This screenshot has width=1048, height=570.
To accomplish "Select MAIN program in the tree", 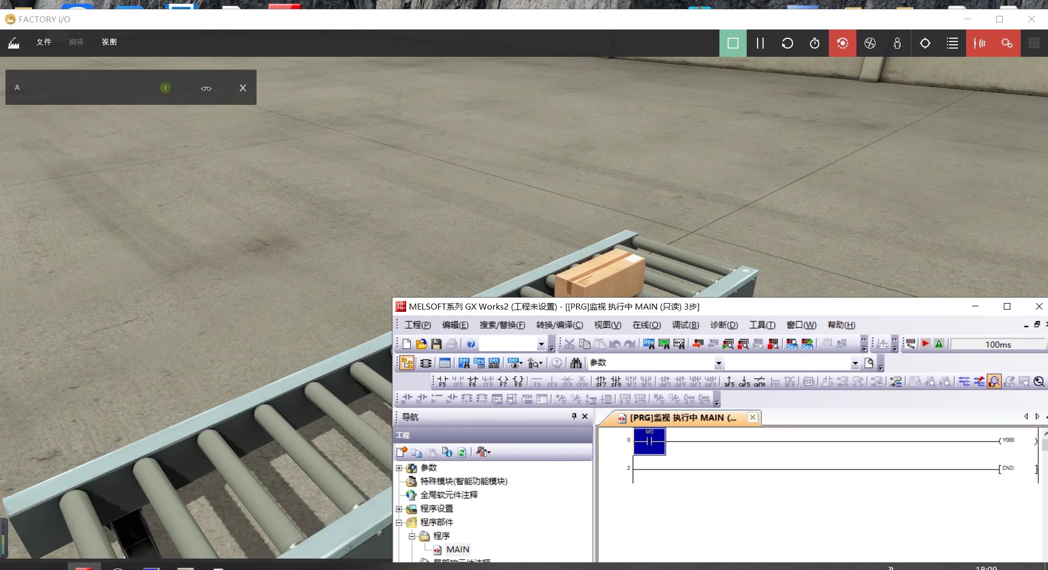I will tap(457, 550).
